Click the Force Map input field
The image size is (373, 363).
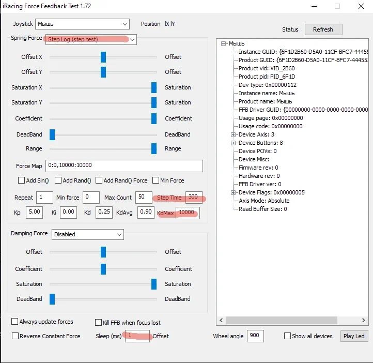[124, 165]
